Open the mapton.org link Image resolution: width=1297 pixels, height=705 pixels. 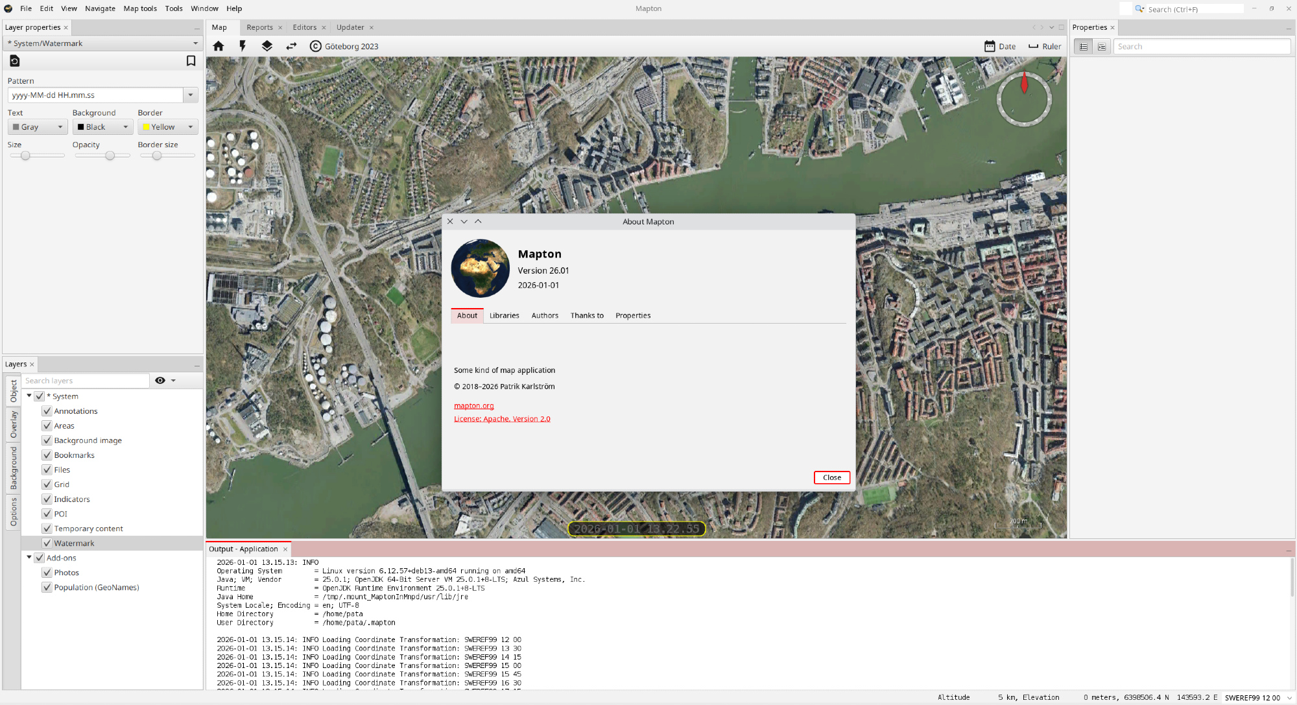pos(473,406)
